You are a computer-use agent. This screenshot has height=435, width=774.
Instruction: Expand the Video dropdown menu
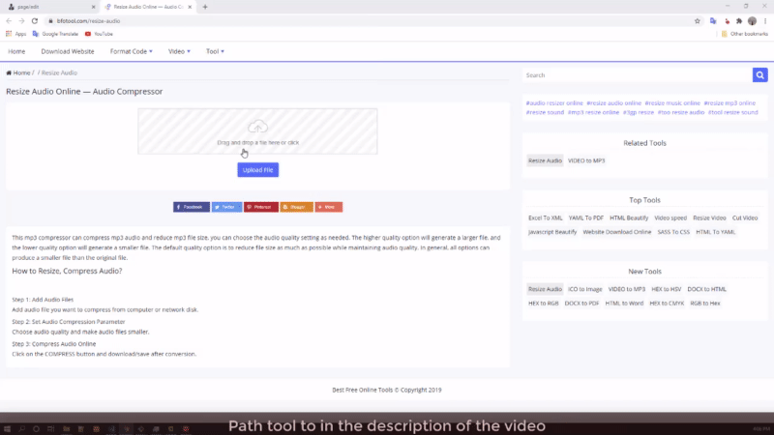pyautogui.click(x=179, y=51)
